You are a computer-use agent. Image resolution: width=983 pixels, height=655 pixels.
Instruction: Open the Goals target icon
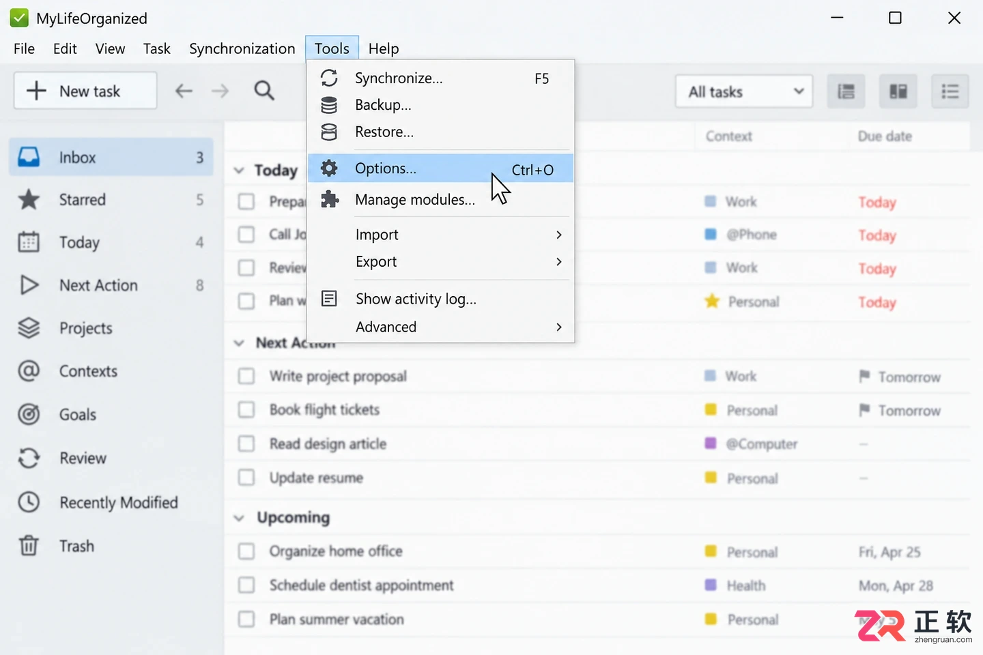click(29, 414)
